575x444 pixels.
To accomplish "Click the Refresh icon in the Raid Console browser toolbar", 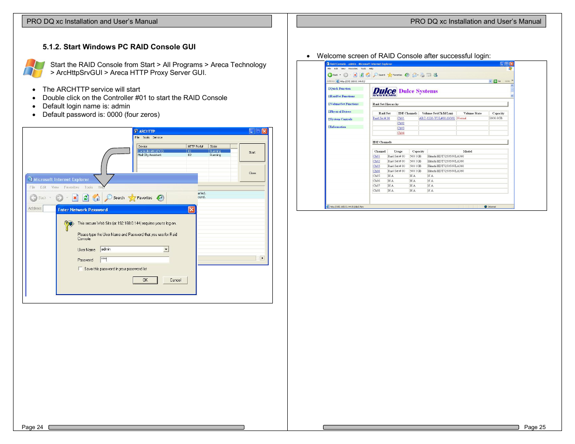I will pyautogui.click(x=362, y=75).
